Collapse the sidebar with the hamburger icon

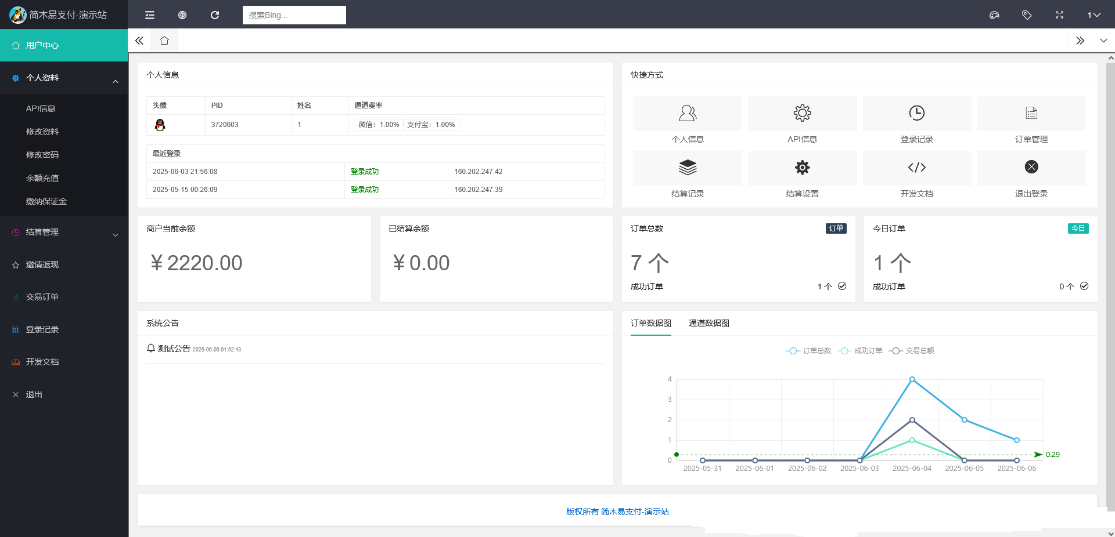[150, 15]
